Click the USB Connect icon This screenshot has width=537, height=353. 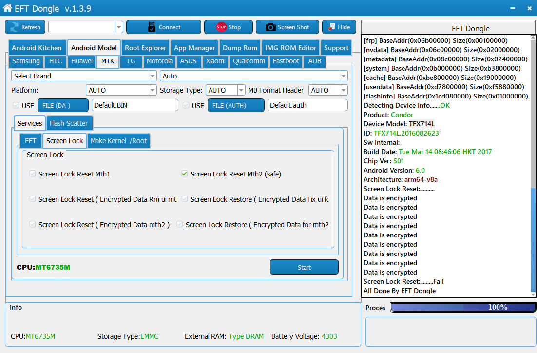pos(152,27)
